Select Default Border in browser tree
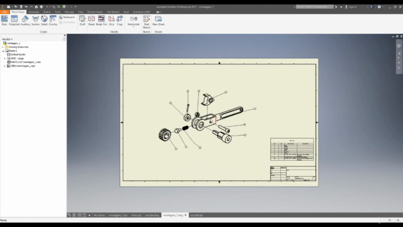The width and height of the screenshot is (403, 227). pyautogui.click(x=16, y=55)
